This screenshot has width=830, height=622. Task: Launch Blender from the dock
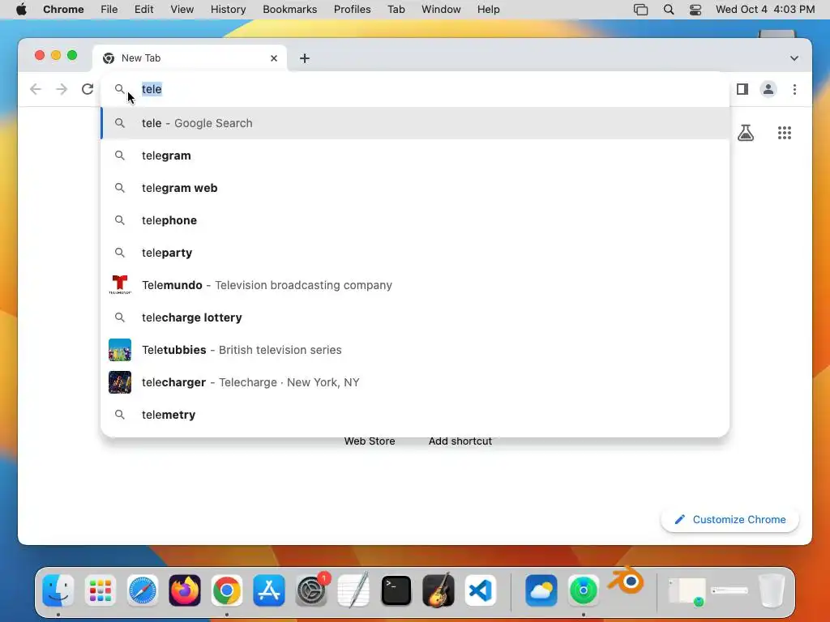point(627,582)
